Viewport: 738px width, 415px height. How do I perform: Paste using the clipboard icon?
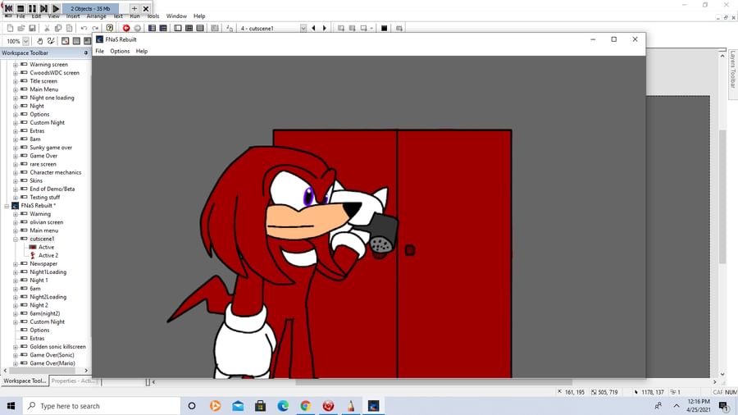tap(69, 28)
